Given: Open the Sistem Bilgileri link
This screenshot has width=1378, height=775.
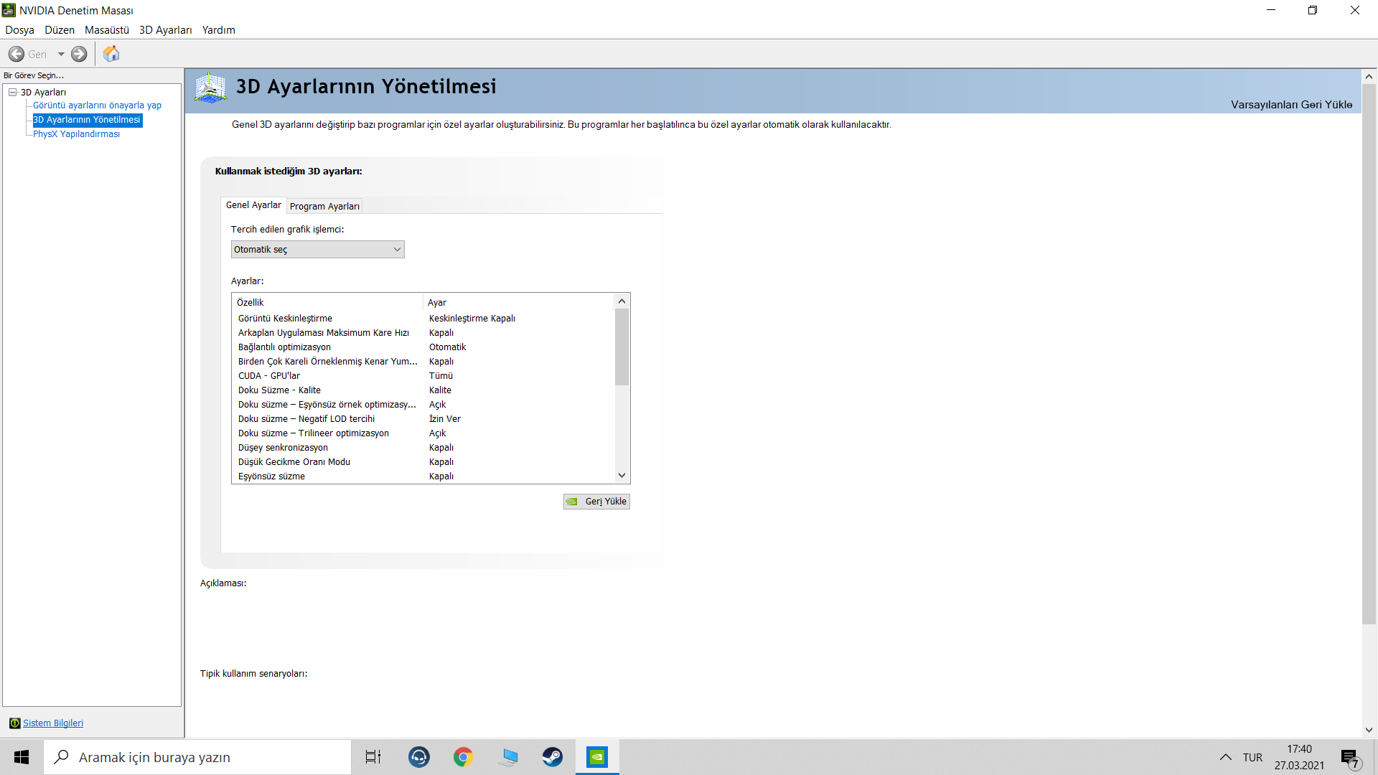Looking at the screenshot, I should (x=53, y=723).
